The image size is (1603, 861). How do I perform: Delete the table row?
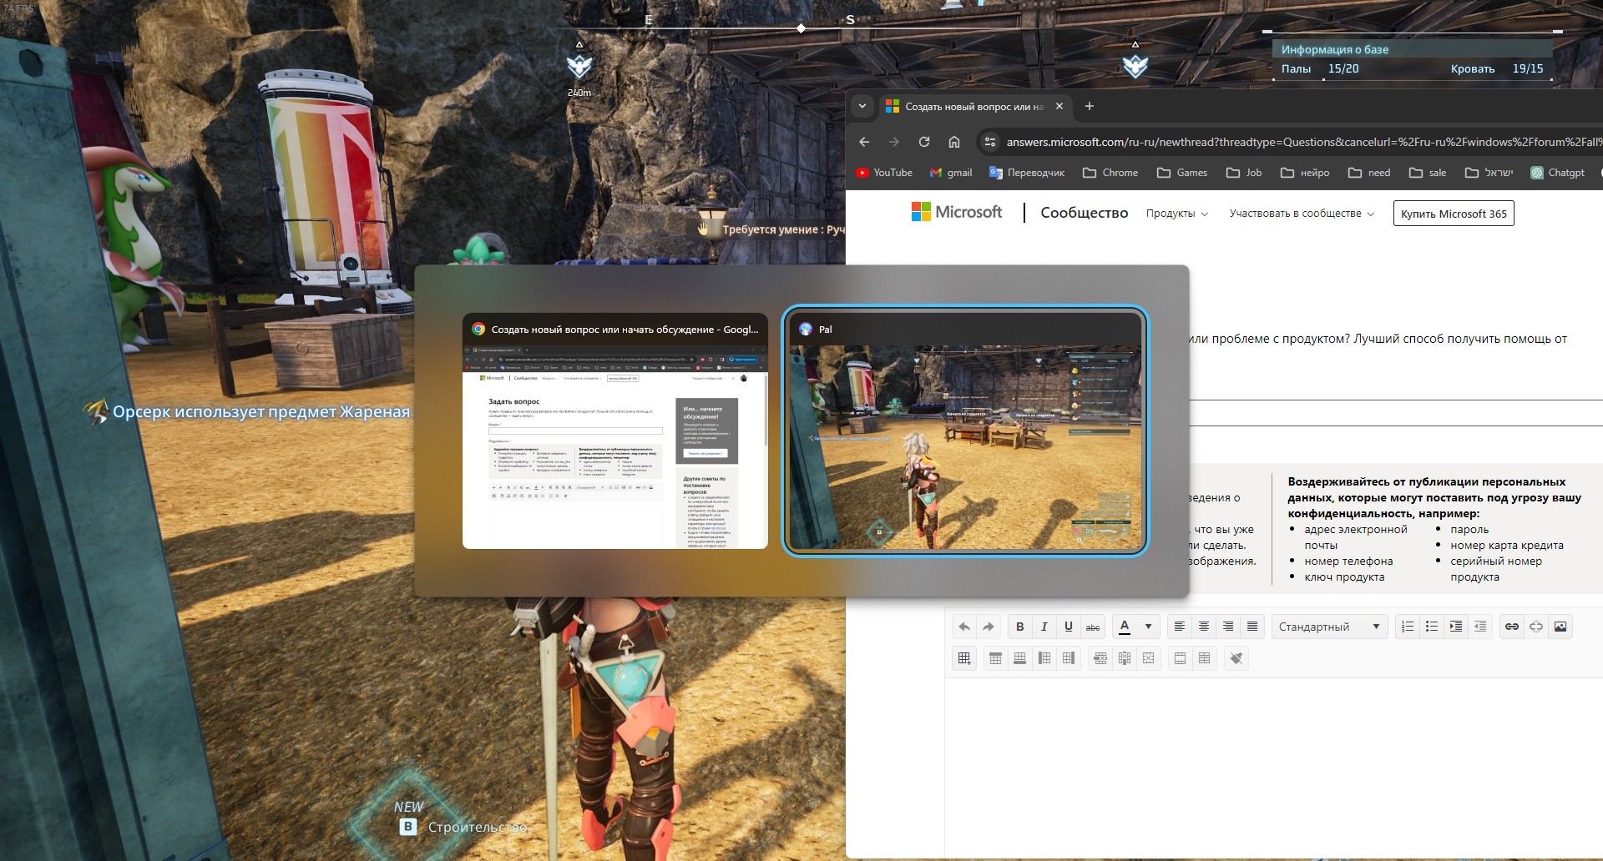pos(1100,658)
